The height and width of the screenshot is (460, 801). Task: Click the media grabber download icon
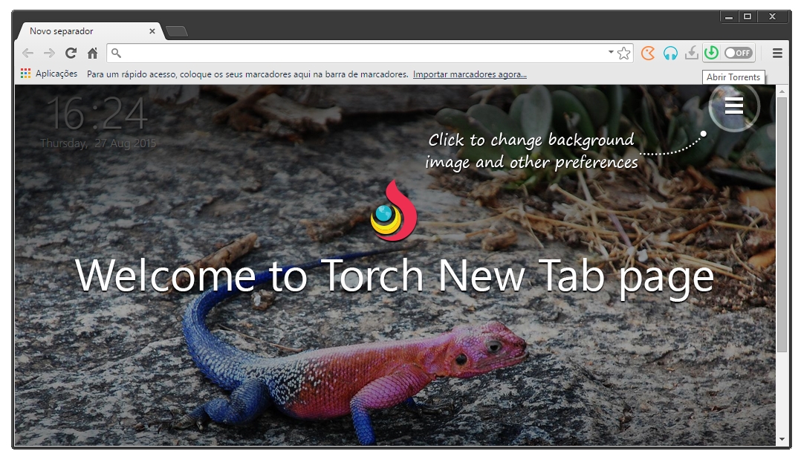pos(692,53)
